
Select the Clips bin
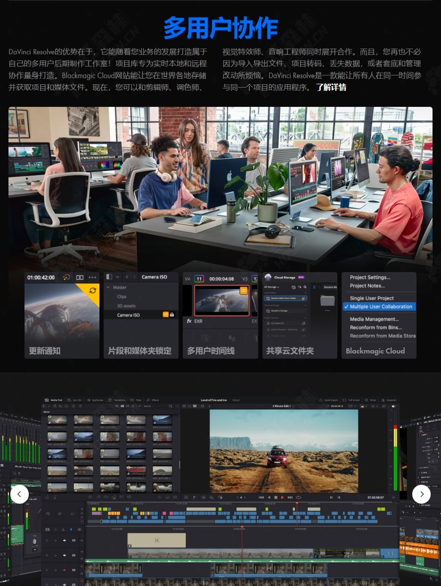122,297
